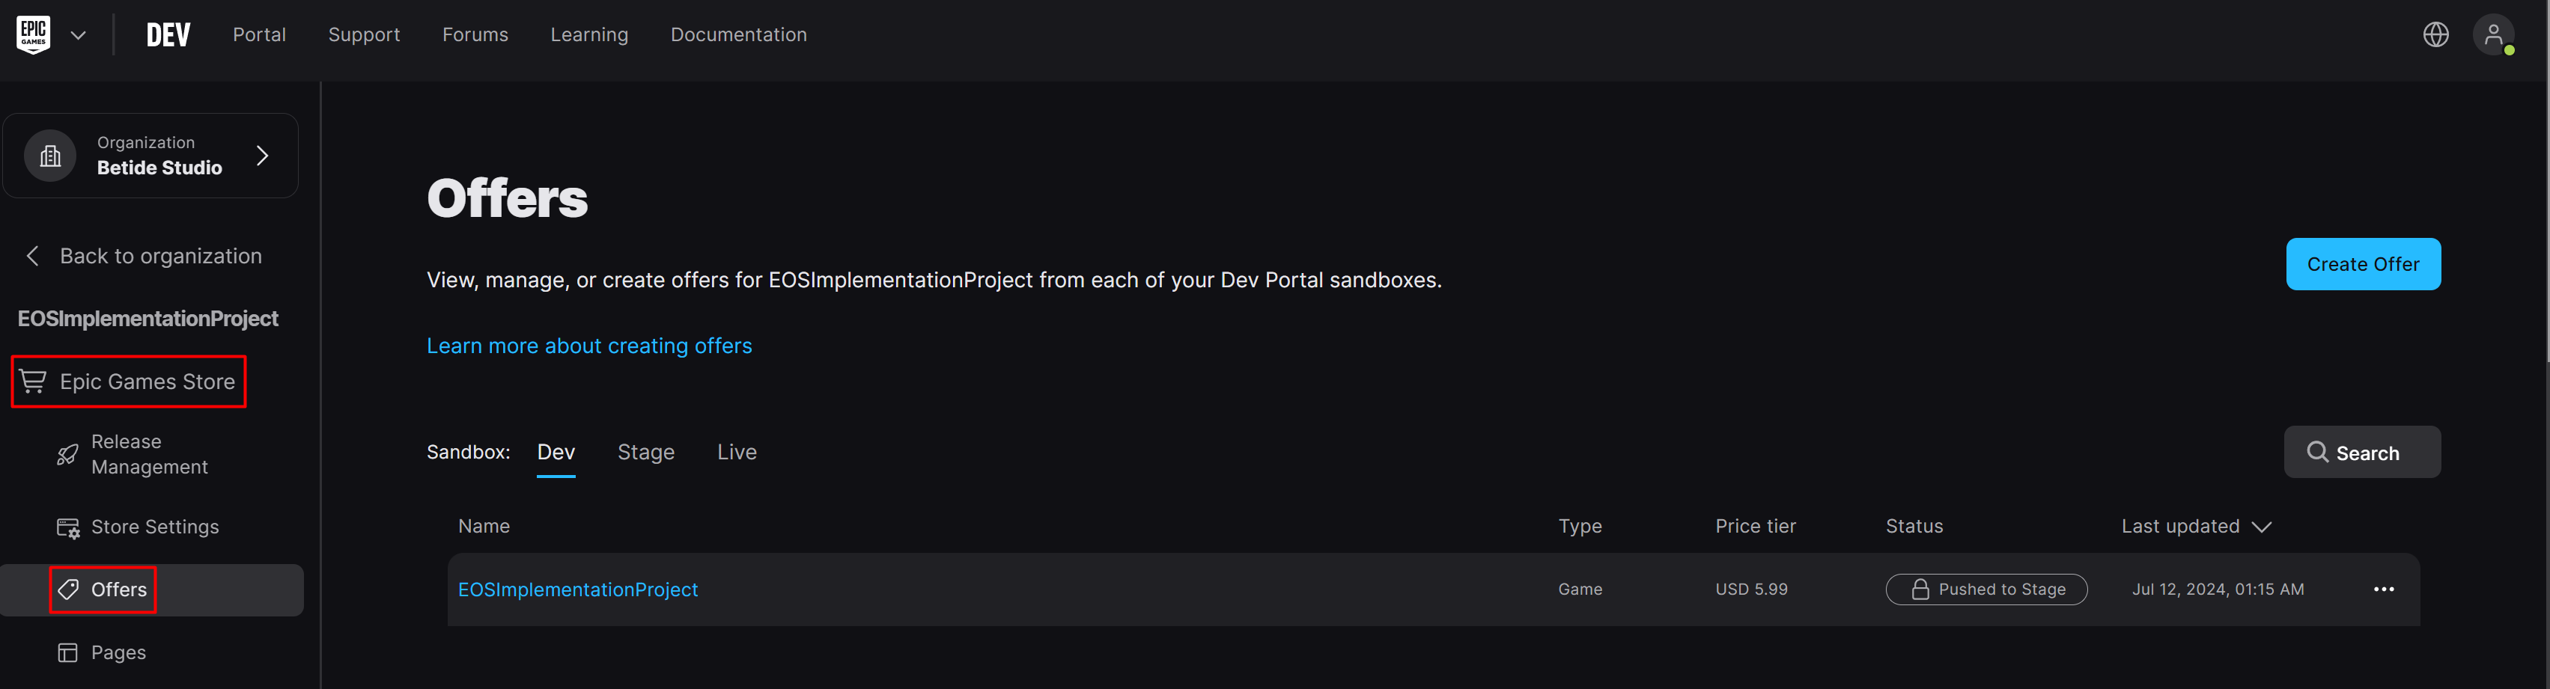The image size is (2550, 689).
Task: Open the user account profile icon
Action: pyautogui.click(x=2492, y=34)
